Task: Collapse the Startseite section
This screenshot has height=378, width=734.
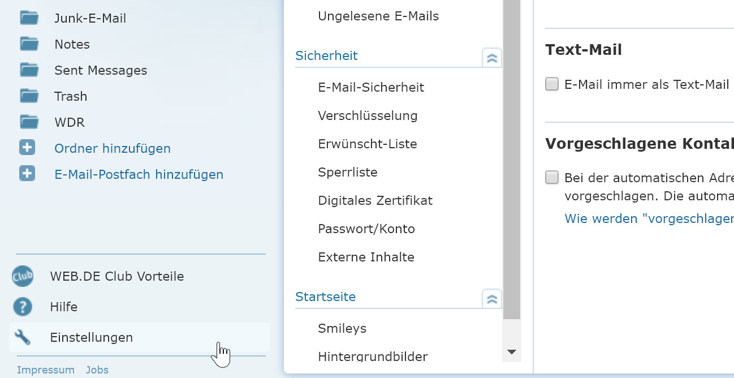Action: pyautogui.click(x=492, y=299)
